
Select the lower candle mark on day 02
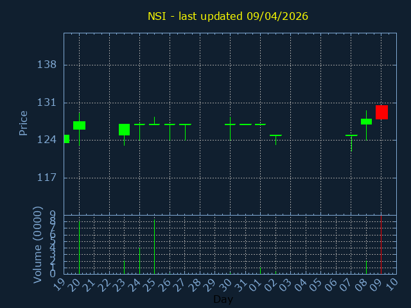tap(275, 135)
